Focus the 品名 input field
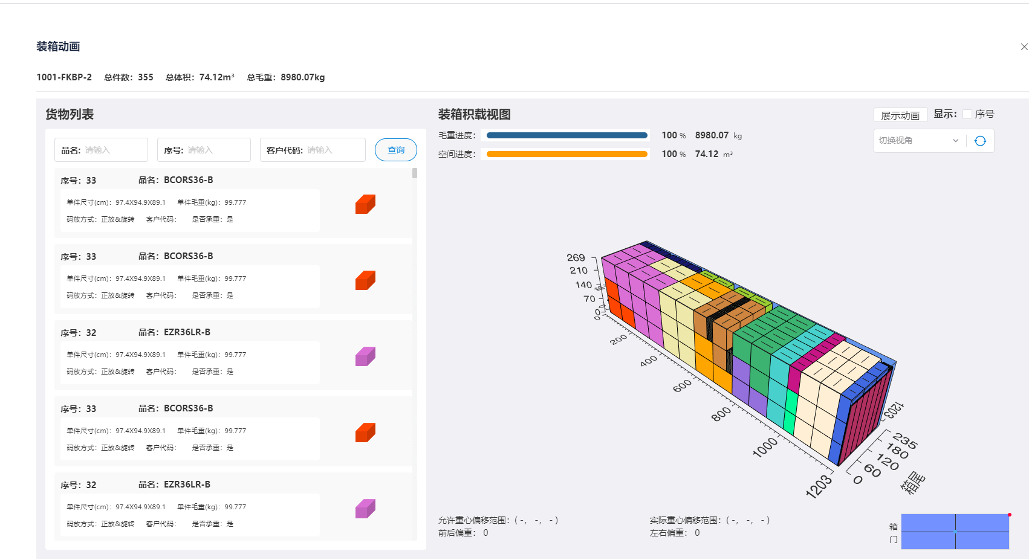 click(101, 150)
